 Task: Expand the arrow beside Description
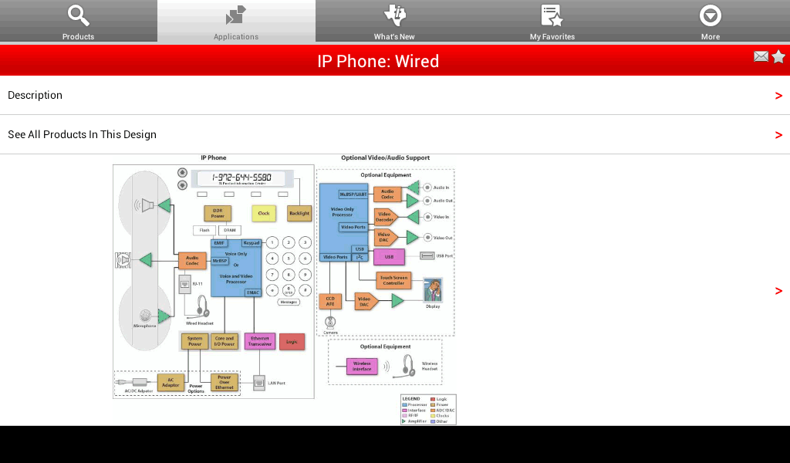coord(778,96)
